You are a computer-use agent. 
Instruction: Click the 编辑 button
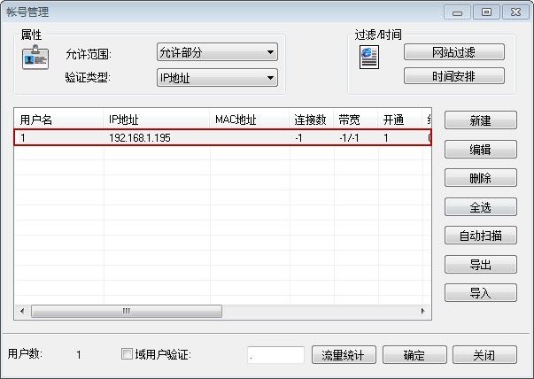[x=481, y=149]
